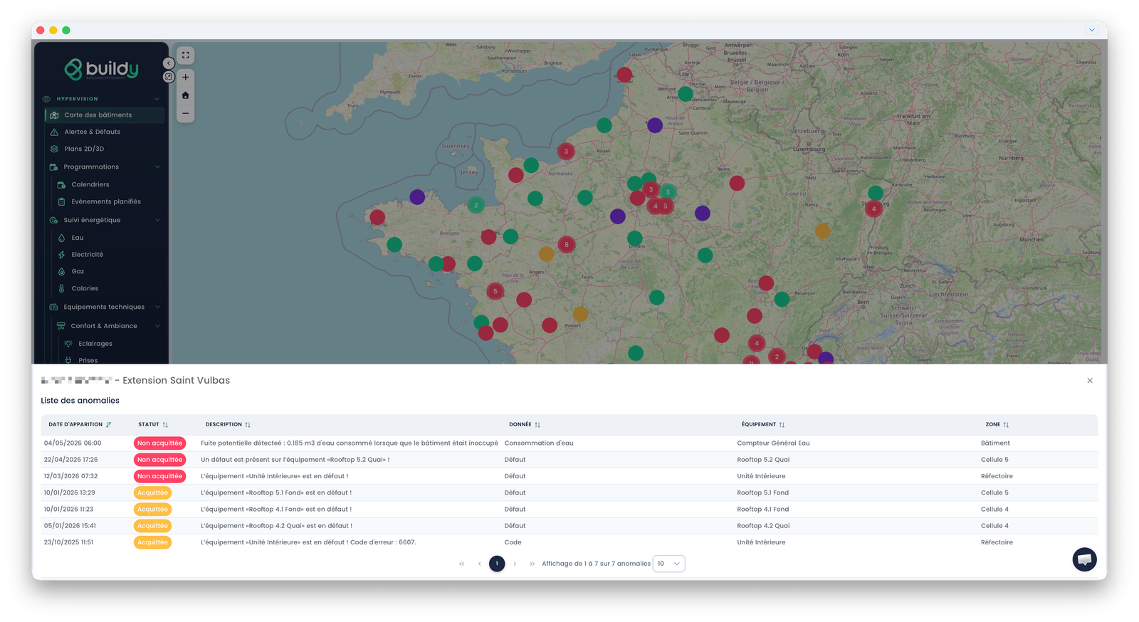Reset the map to its home view
Viewport: 1139px width, 622px height.
pos(185,95)
